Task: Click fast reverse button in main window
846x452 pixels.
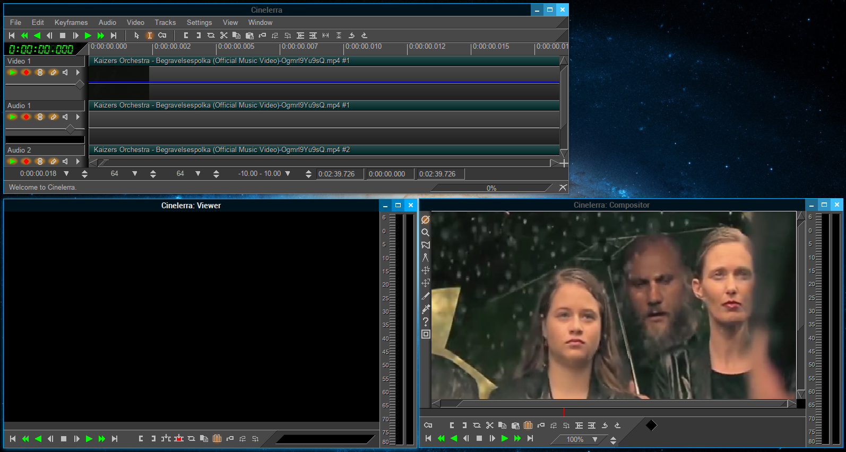Action: [24, 36]
